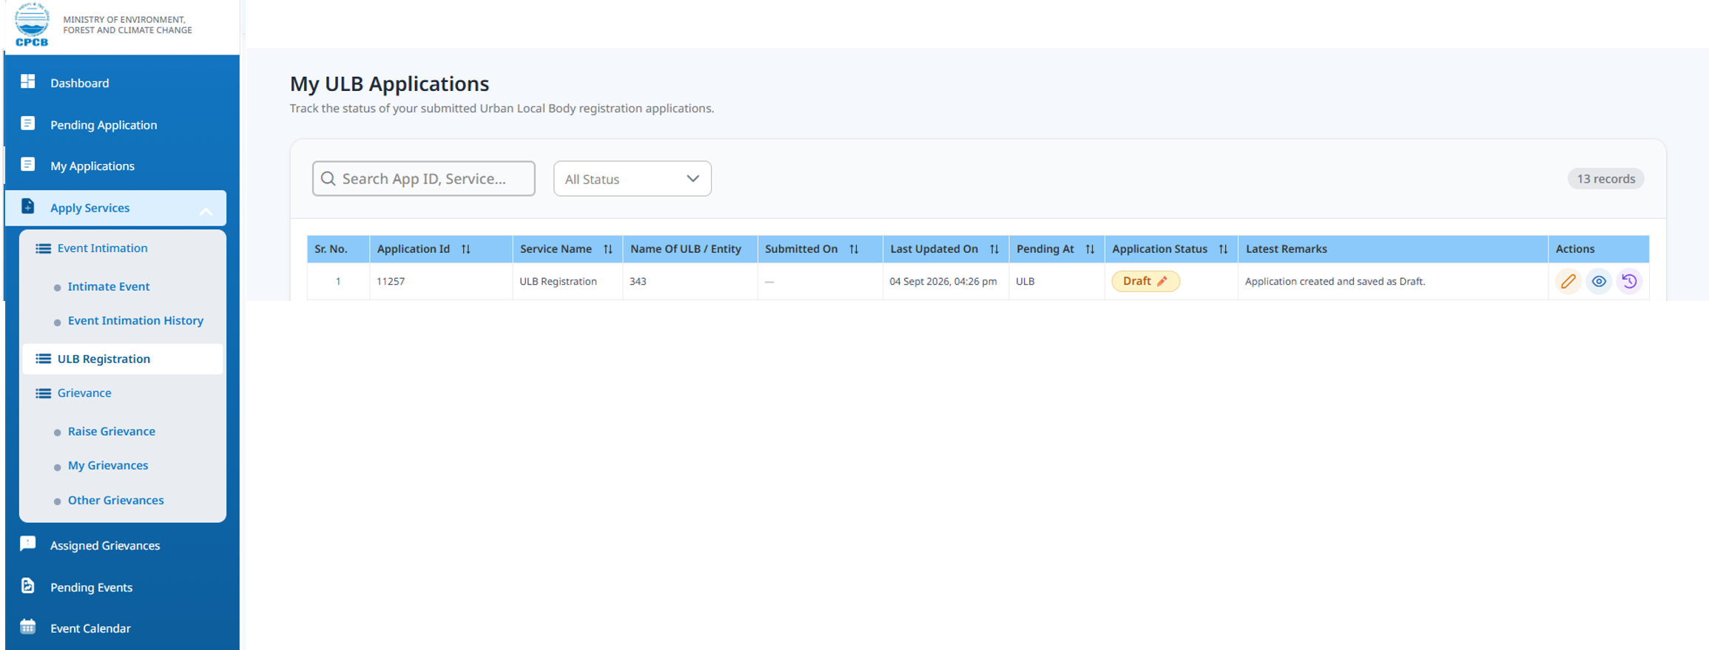Viewport: 1709px width, 650px height.
Task: Click the Assigned Grievances chat icon
Action: tap(28, 544)
